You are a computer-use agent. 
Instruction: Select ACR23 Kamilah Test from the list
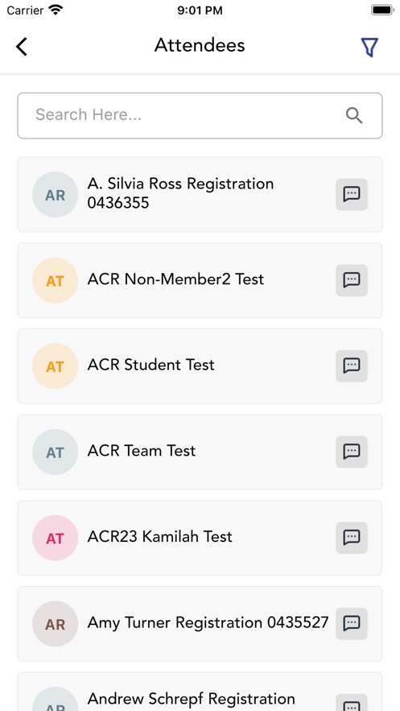coord(200,538)
